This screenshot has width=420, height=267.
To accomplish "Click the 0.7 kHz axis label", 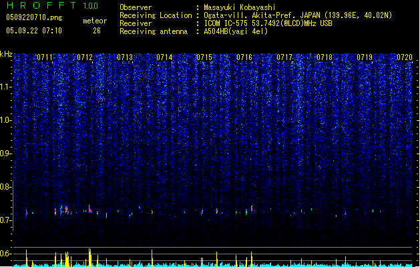I will click(6, 220).
